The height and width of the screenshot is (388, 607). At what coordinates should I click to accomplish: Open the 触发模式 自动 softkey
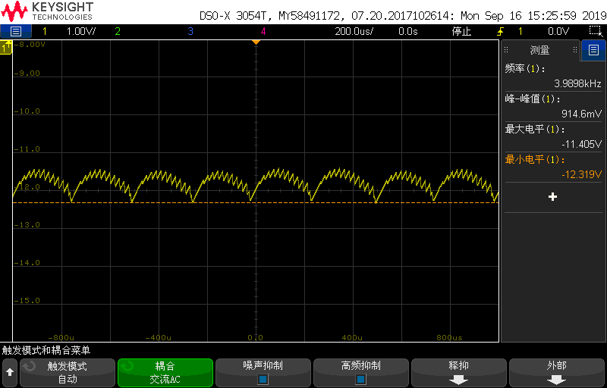[68, 373]
